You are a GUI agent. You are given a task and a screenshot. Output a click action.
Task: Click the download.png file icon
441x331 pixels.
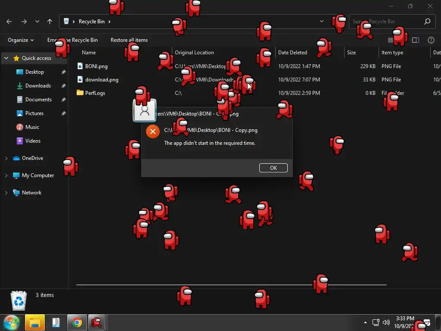(80, 79)
